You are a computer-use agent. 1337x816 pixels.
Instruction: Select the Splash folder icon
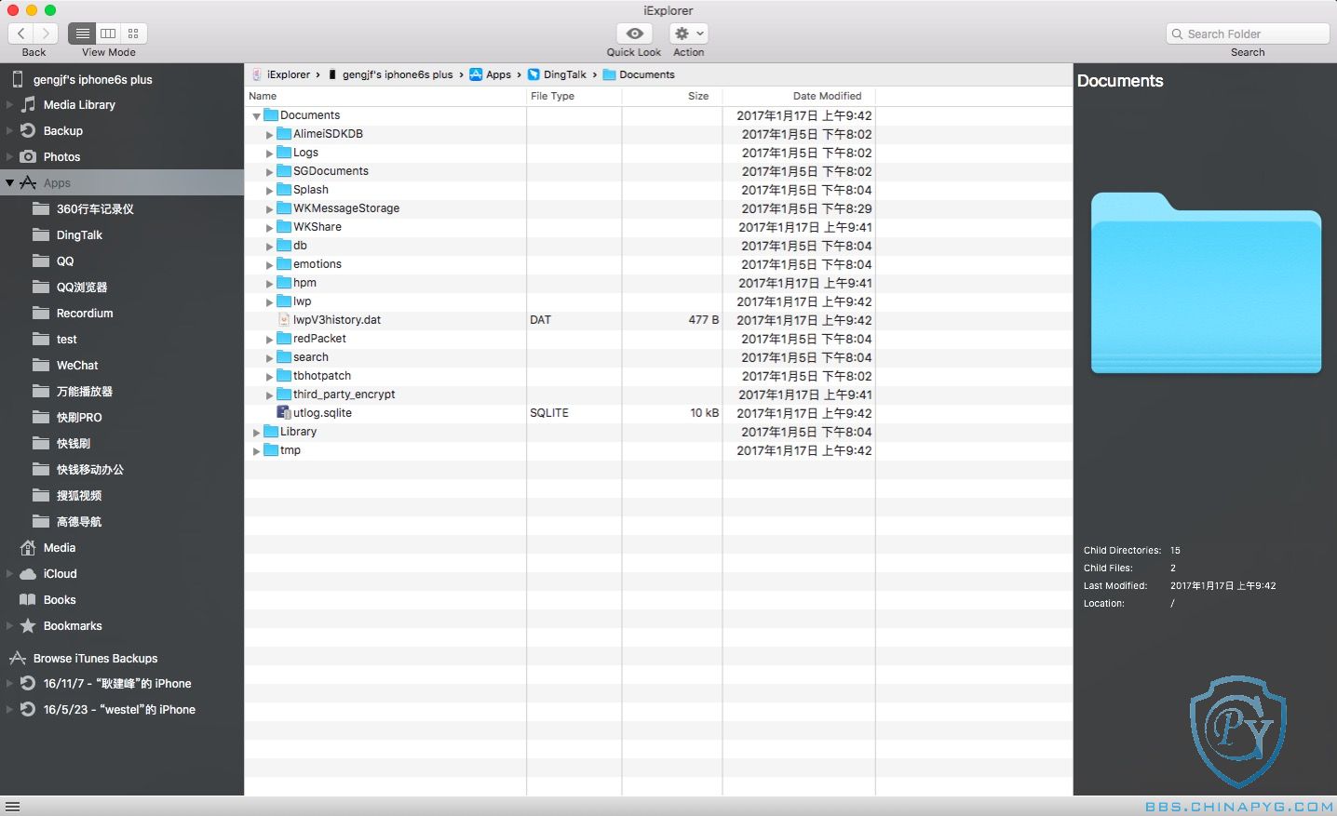coord(284,190)
